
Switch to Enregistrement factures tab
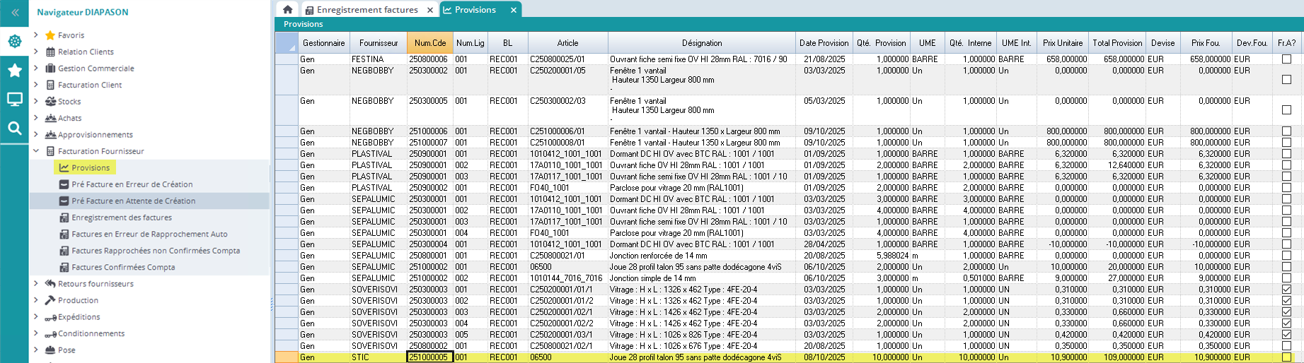(x=367, y=10)
